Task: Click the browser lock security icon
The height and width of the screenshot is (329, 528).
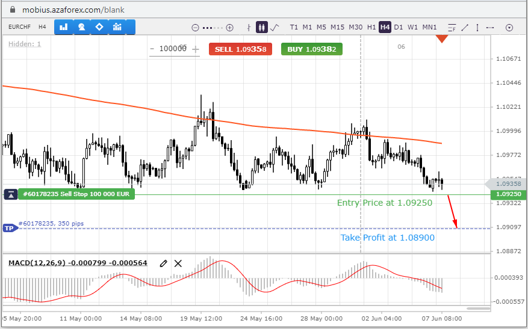Action: pyautogui.click(x=13, y=10)
